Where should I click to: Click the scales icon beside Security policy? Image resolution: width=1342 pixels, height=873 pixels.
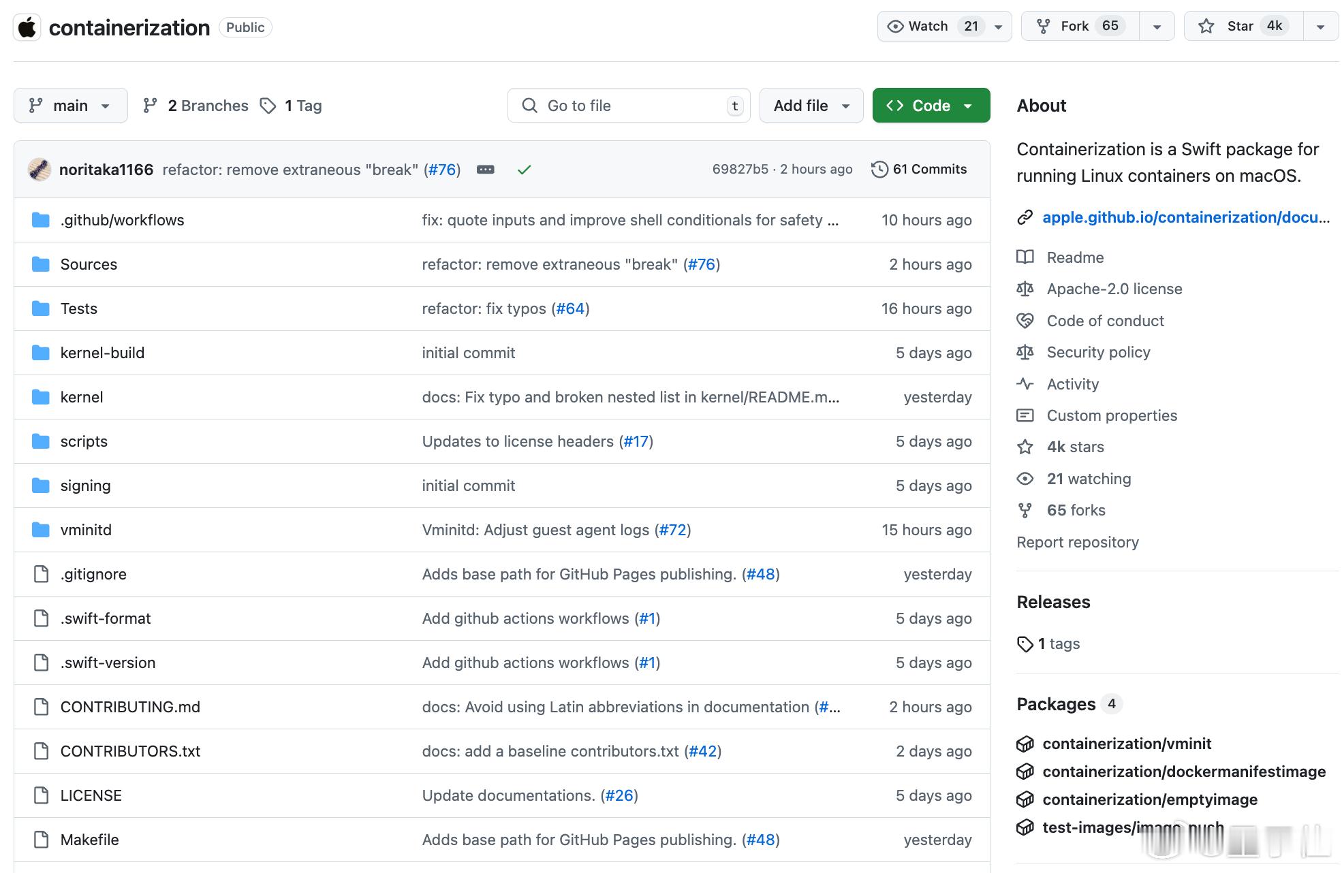[x=1025, y=352]
